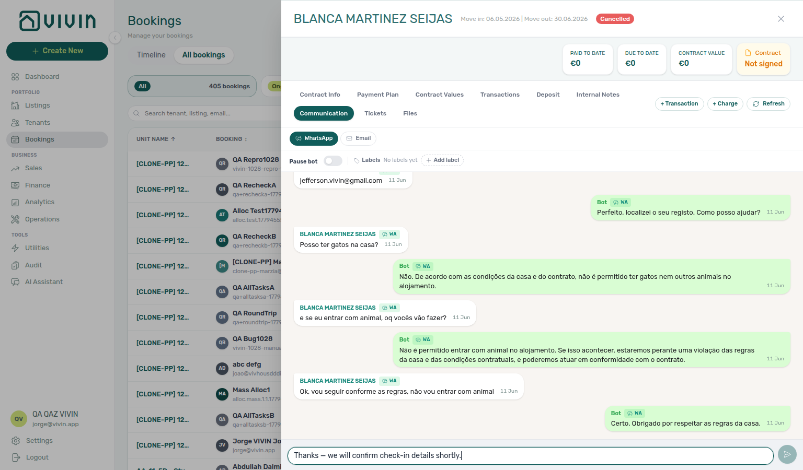The width and height of the screenshot is (803, 470).
Task: Switch to the Email channel
Action: pos(359,138)
